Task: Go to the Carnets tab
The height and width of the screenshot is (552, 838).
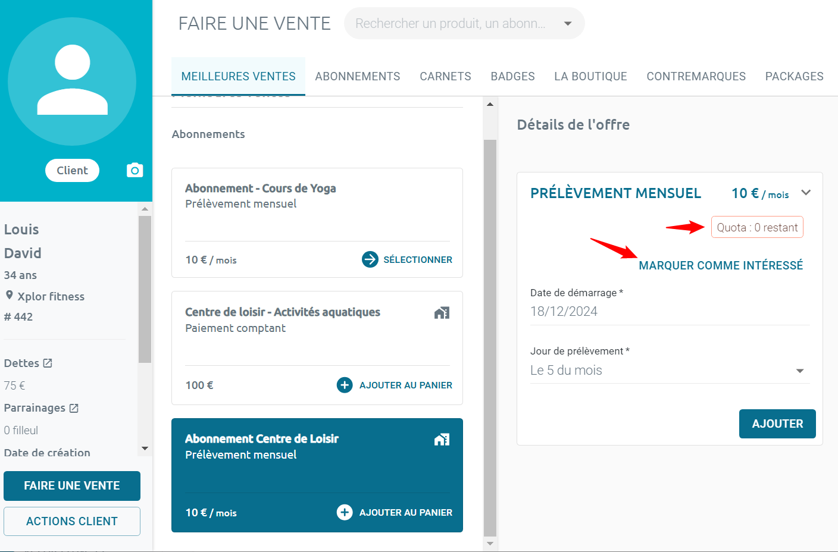Action: coord(445,76)
